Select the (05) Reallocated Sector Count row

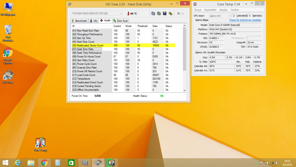(123, 45)
